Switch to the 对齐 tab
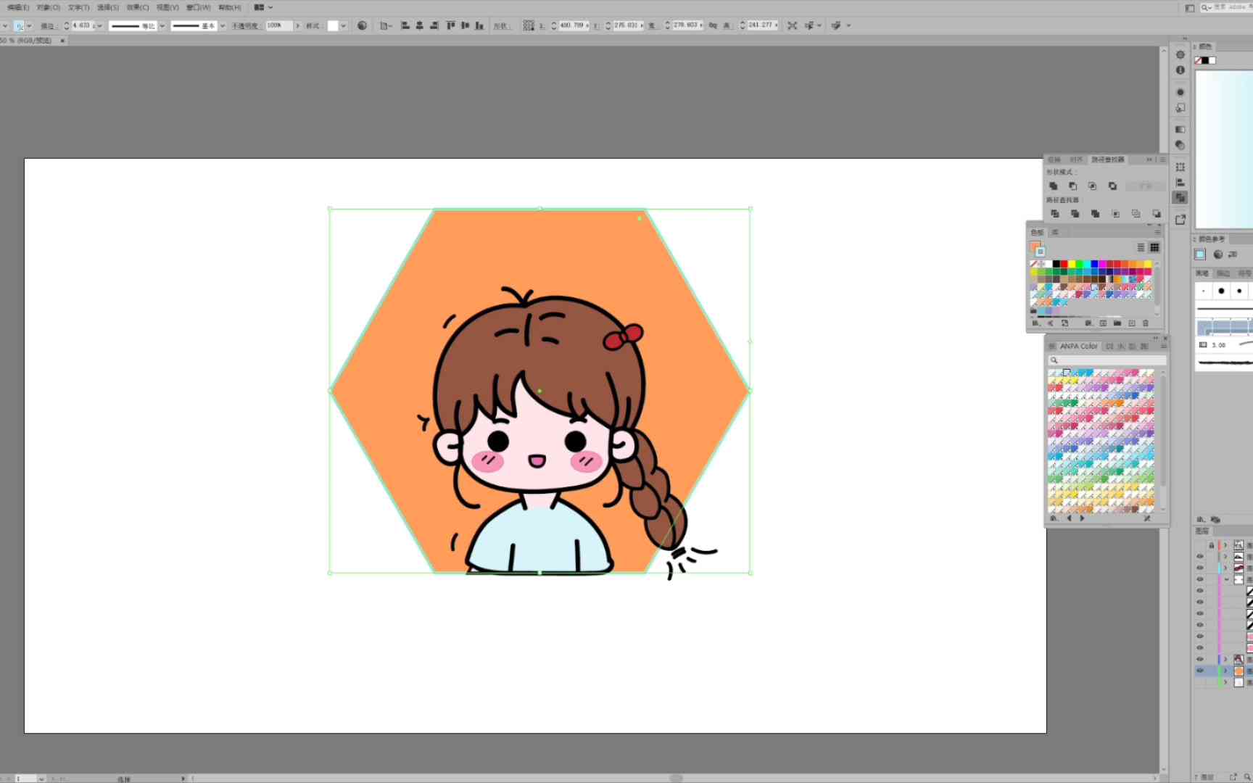Screen dimensions: 1253x783 1076,159
